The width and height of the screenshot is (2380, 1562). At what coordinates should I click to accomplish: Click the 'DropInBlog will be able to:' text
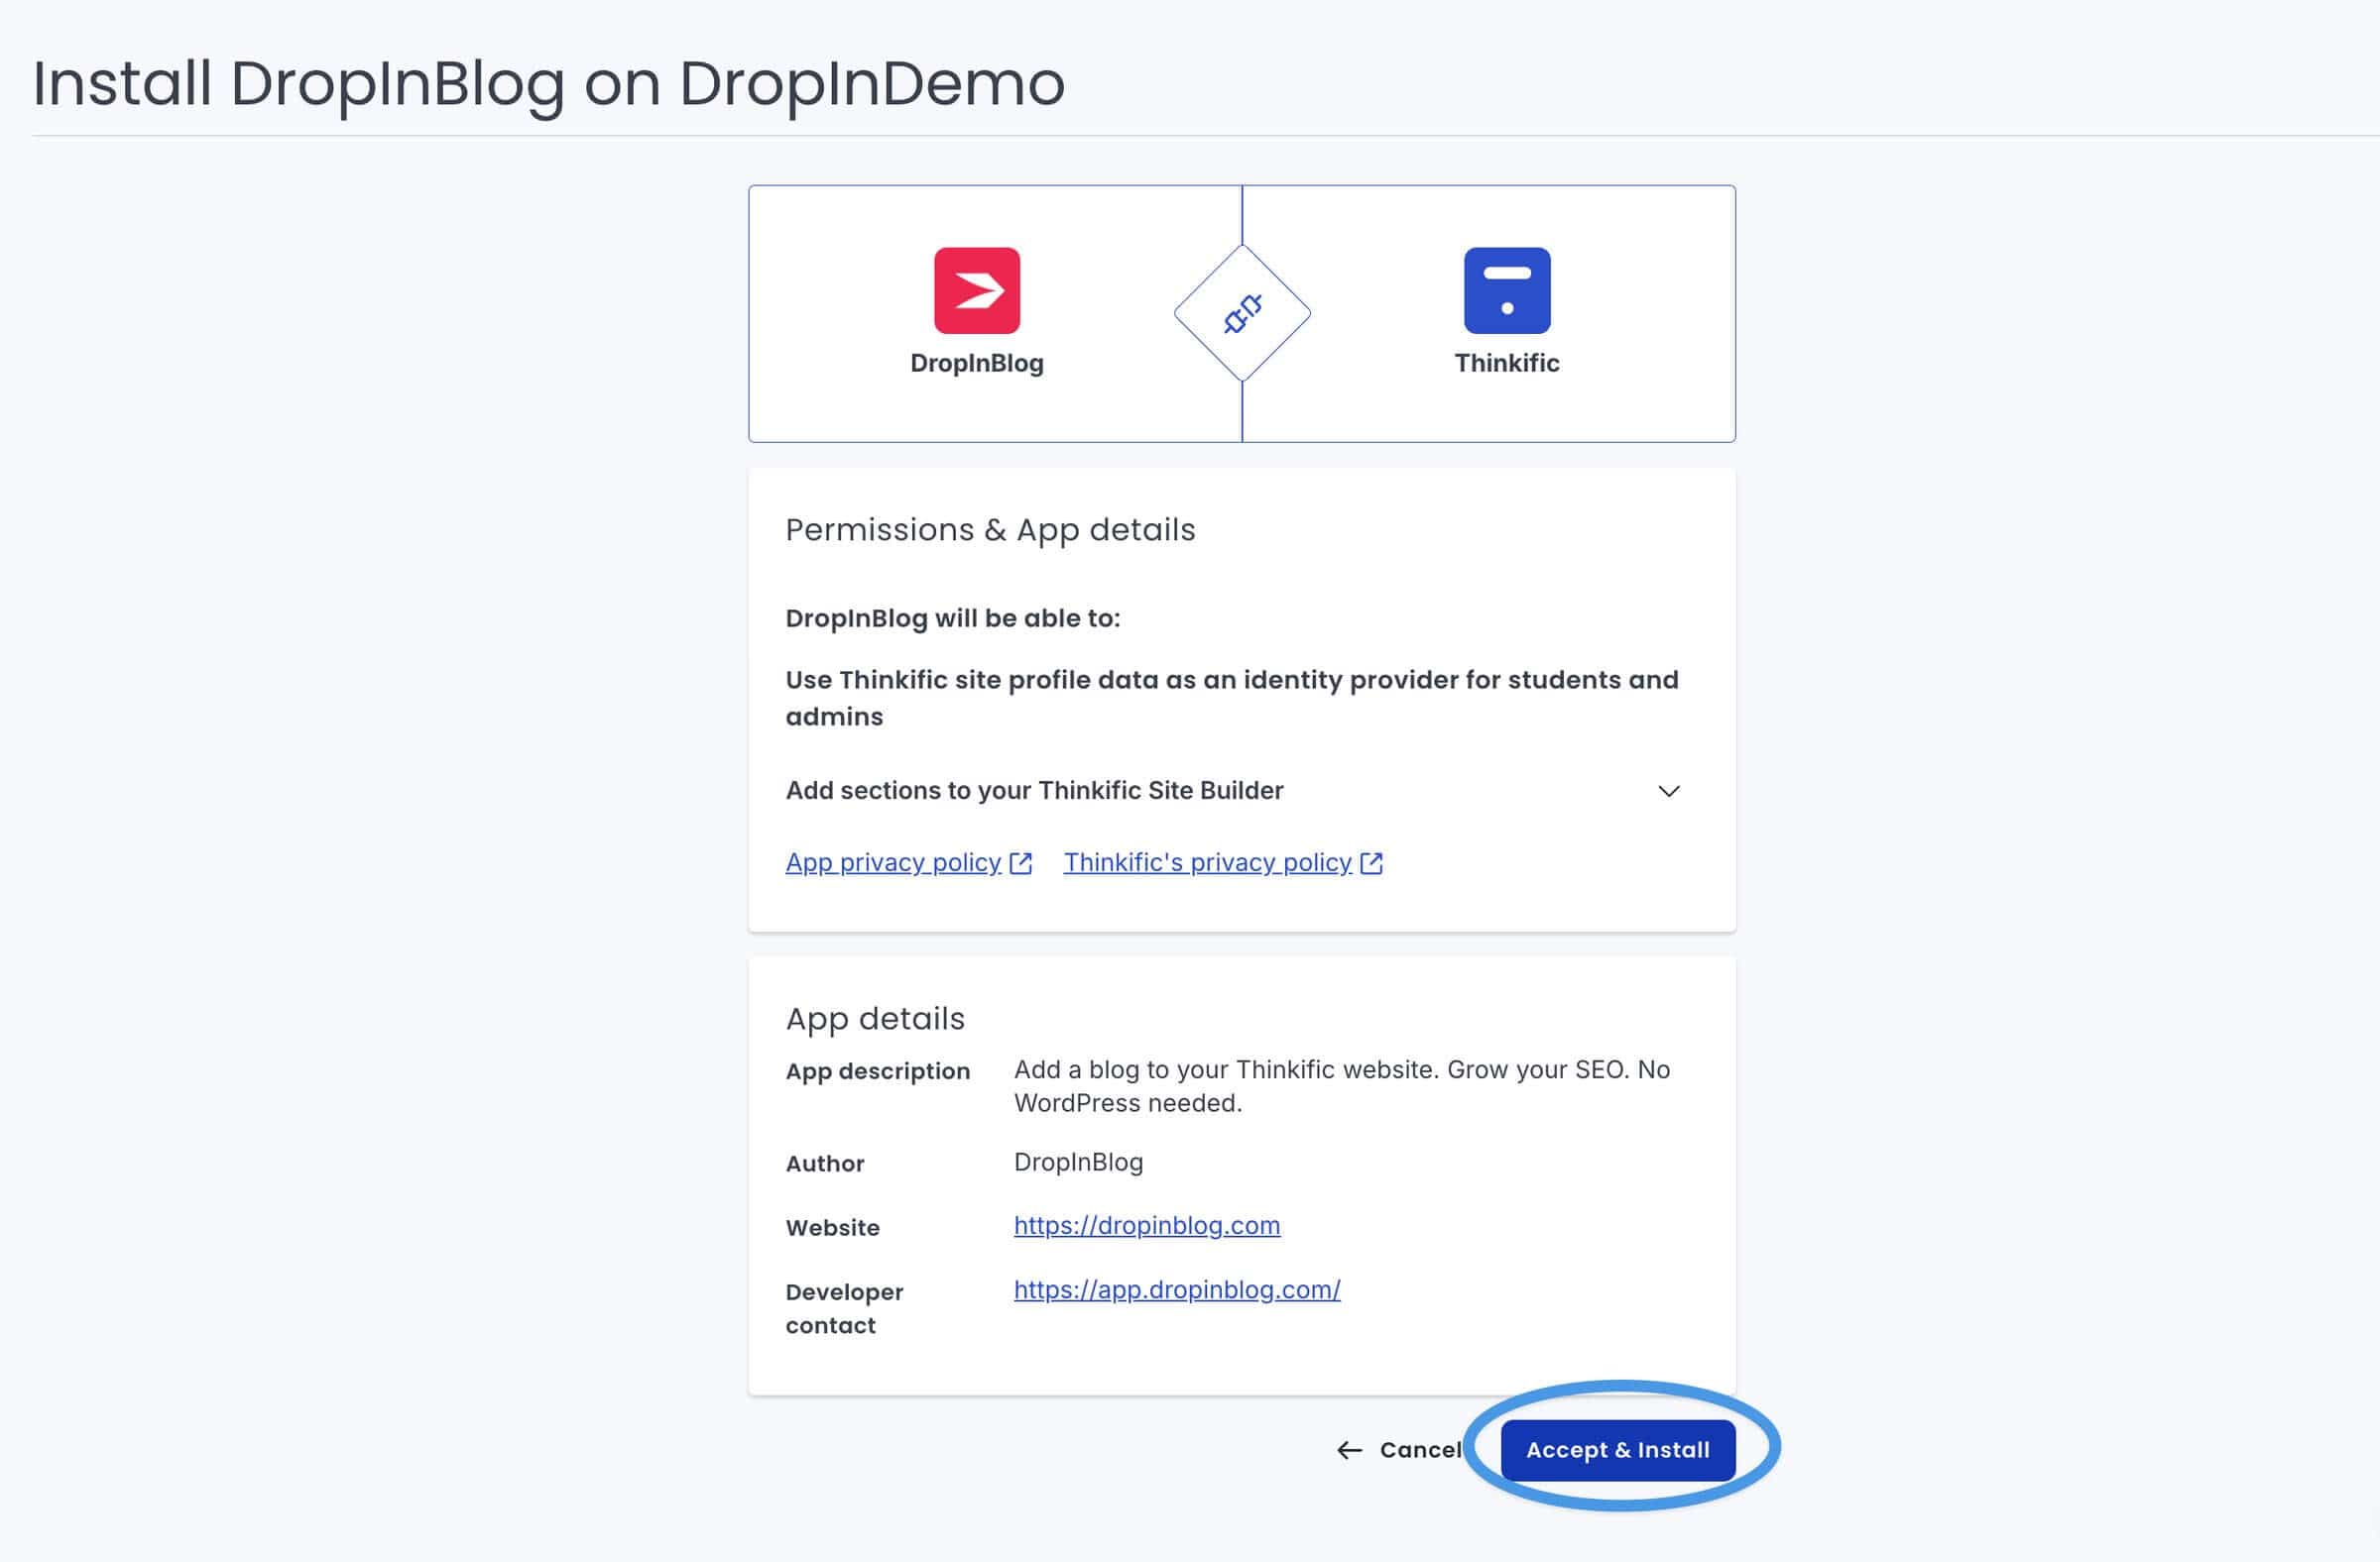953,618
